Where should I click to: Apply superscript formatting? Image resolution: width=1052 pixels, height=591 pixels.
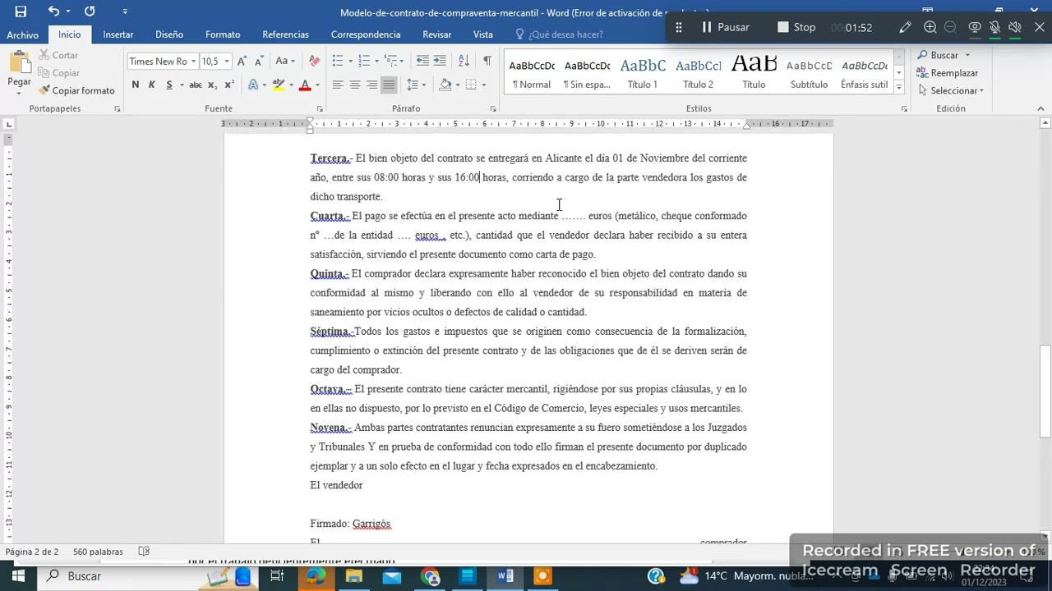(229, 85)
